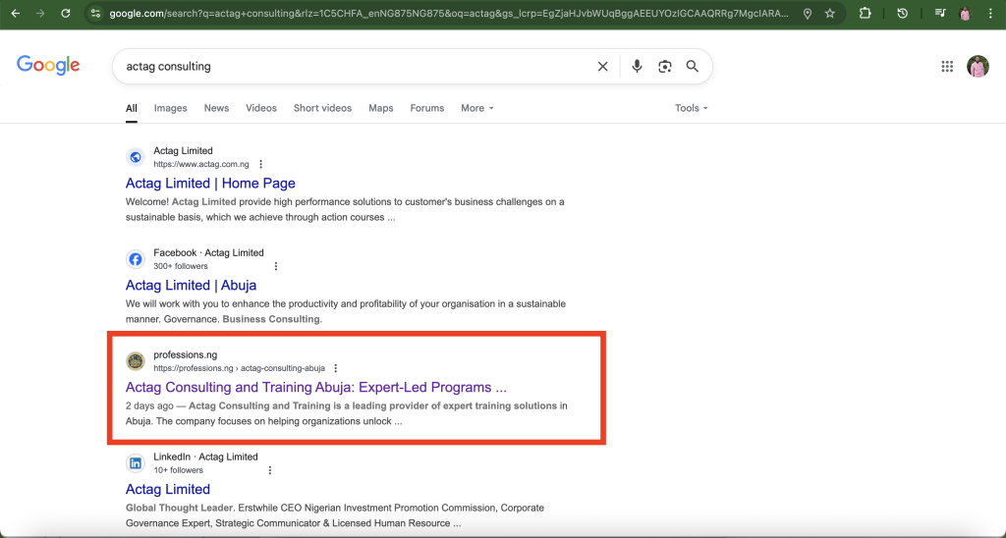The width and height of the screenshot is (1006, 538).
Task: Start voice search with the microphone
Action: pyautogui.click(x=637, y=66)
